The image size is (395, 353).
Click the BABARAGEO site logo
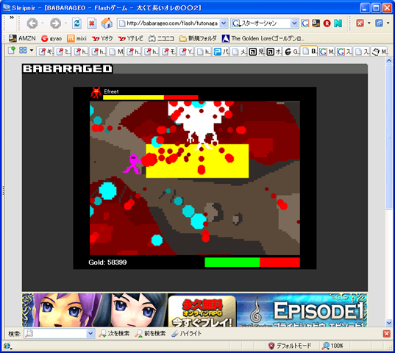coord(68,68)
